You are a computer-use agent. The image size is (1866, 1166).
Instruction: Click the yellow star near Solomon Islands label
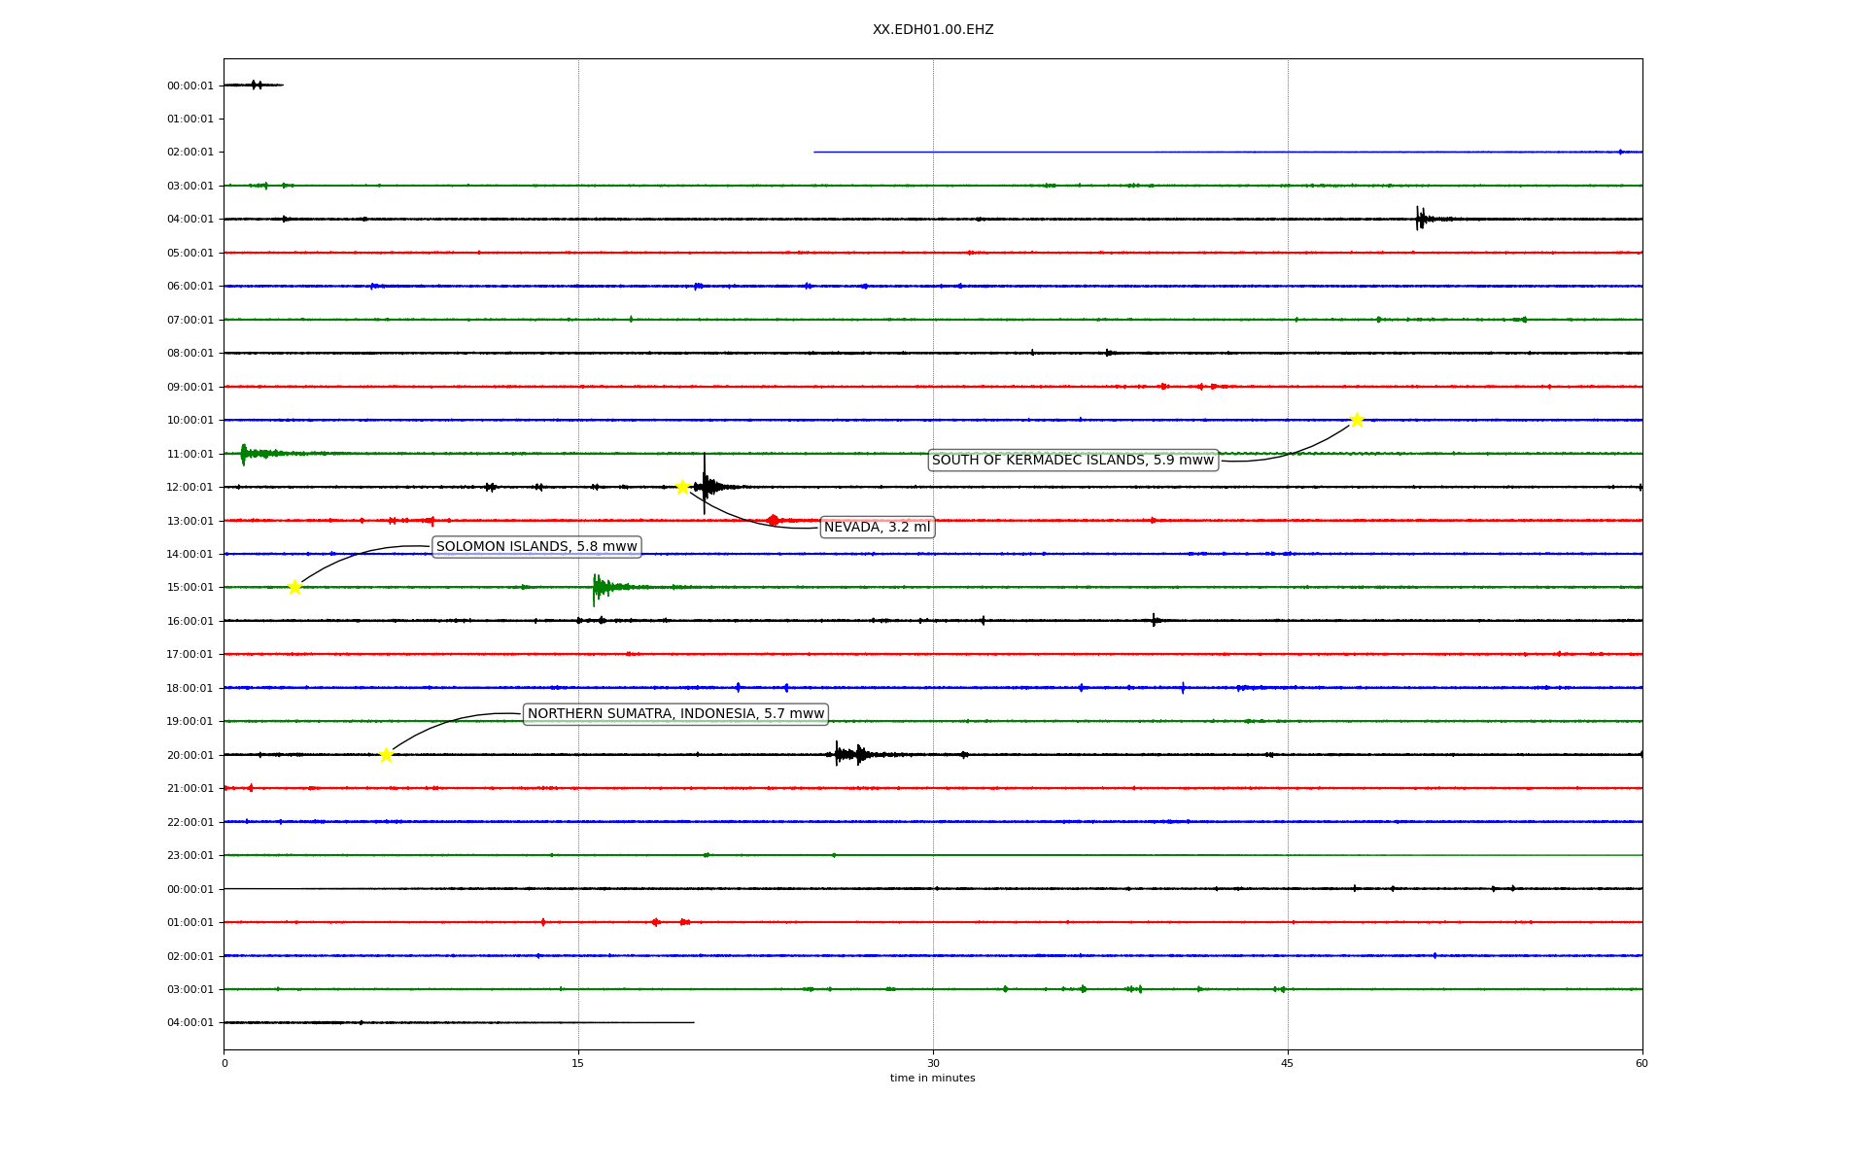click(x=294, y=587)
